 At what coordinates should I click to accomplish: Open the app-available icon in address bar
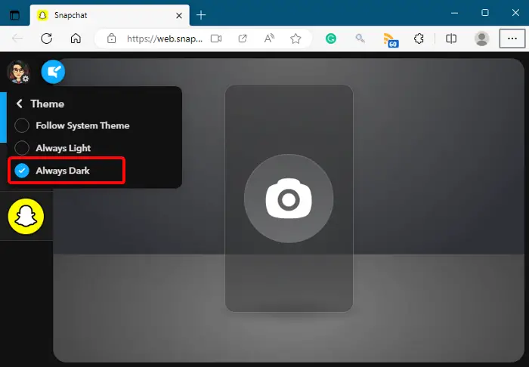(243, 39)
